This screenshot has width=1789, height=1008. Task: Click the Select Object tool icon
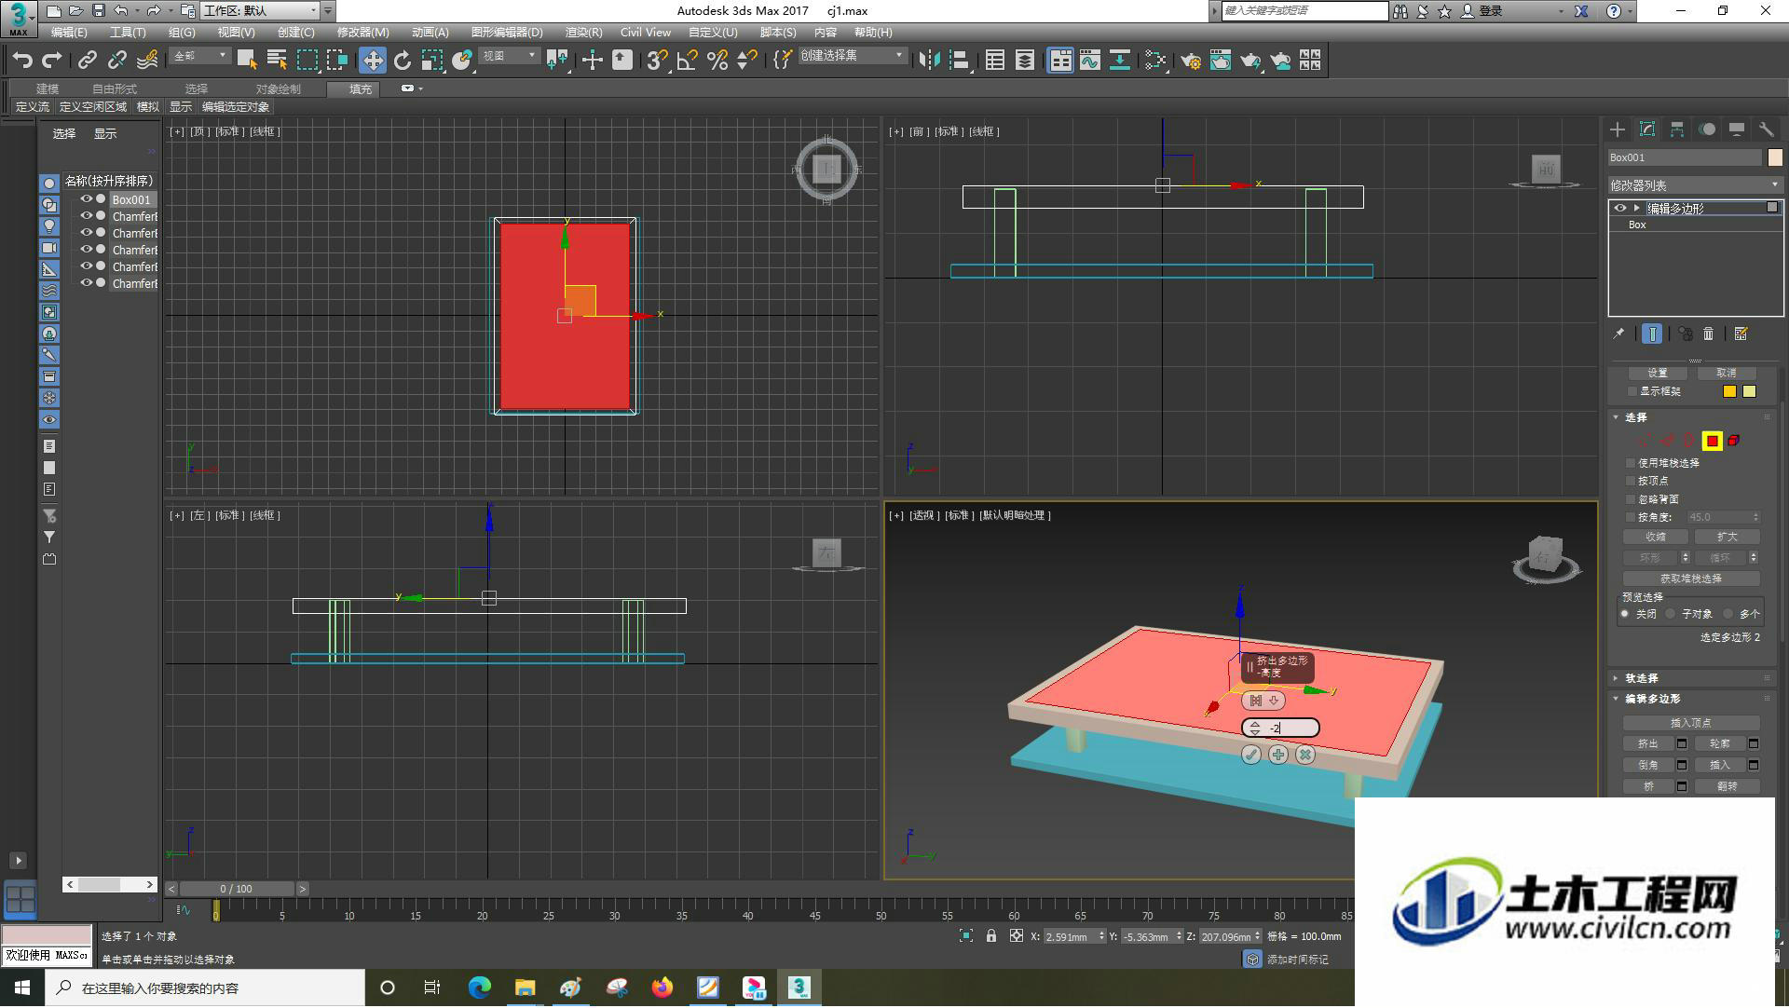coord(247,61)
